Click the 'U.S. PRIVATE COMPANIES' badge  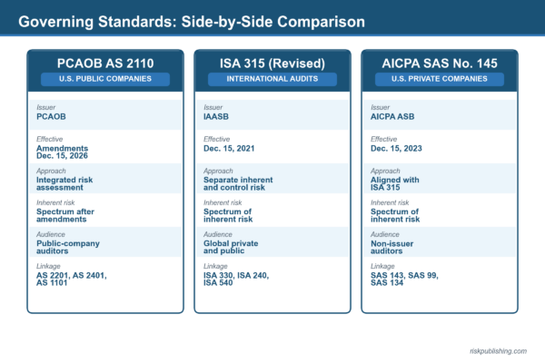point(440,79)
